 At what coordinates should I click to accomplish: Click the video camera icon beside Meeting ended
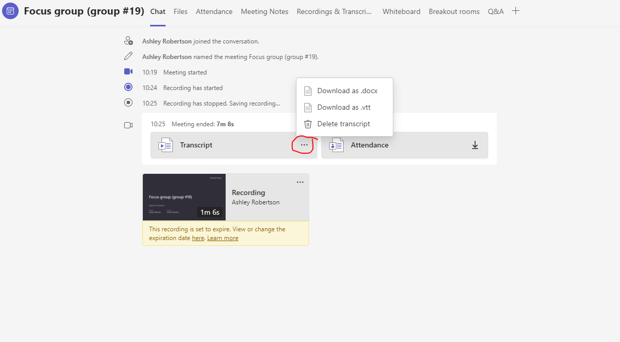128,125
